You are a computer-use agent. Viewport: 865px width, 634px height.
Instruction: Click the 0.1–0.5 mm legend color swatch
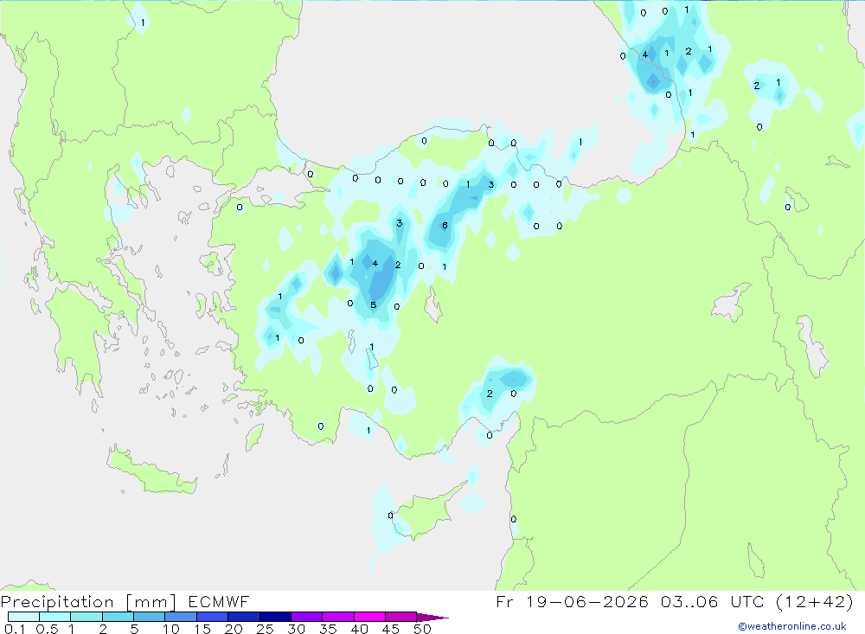pos(23,617)
